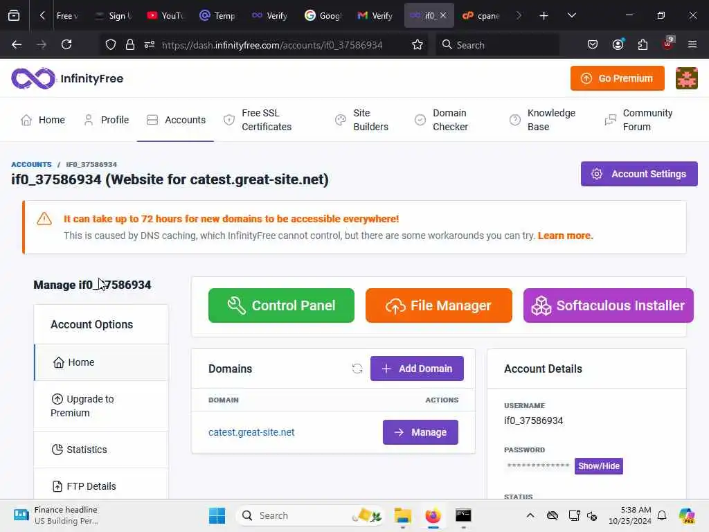Open Statistics in the sidebar
This screenshot has height=532, width=709.
point(101,450)
